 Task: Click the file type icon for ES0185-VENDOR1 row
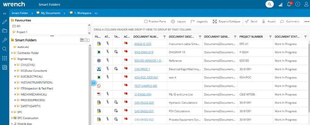[x=99, y=61]
